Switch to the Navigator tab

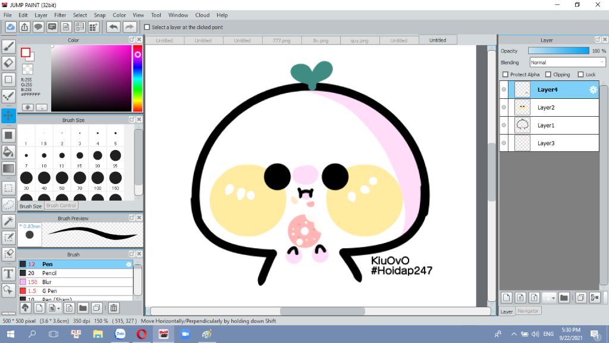(x=528, y=311)
